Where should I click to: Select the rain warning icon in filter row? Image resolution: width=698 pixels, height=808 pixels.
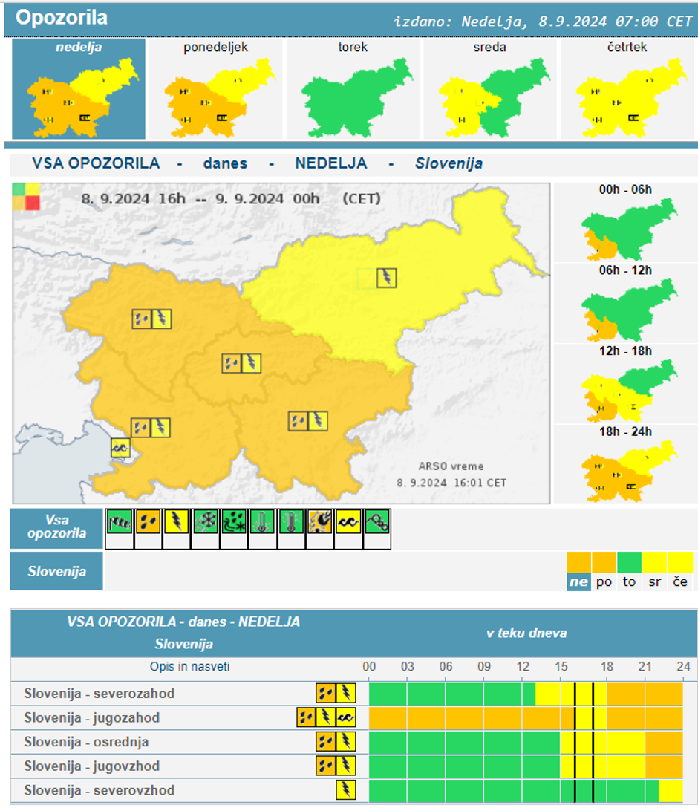click(x=148, y=521)
